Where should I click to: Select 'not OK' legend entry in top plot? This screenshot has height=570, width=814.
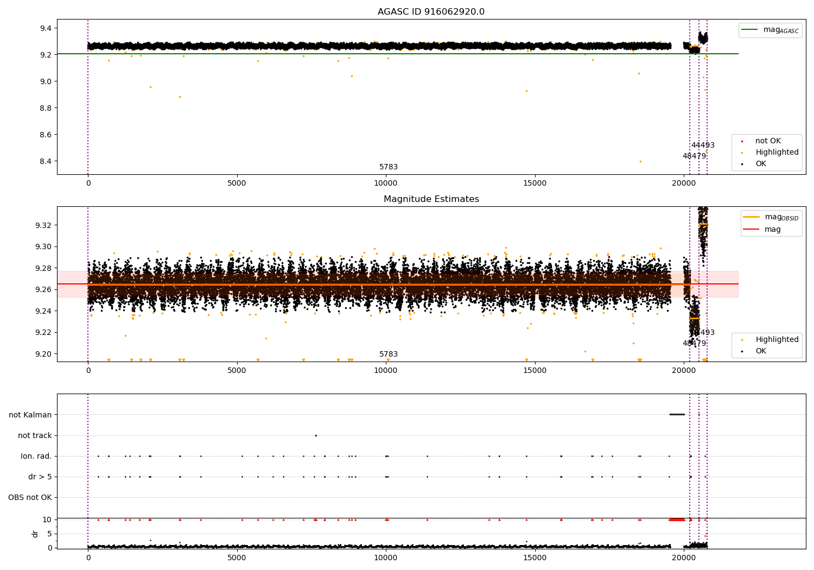tap(768, 141)
